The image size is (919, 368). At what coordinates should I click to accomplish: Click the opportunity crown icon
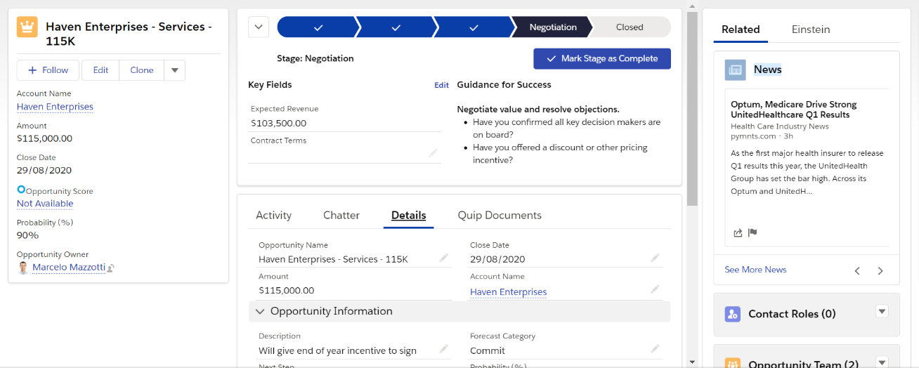coord(27,27)
